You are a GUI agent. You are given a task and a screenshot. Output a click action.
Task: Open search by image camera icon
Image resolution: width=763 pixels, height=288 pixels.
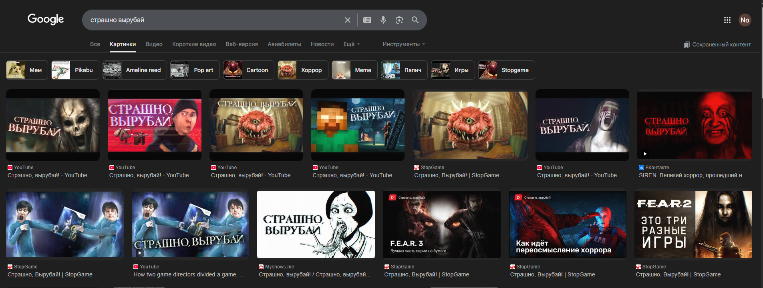(x=399, y=20)
